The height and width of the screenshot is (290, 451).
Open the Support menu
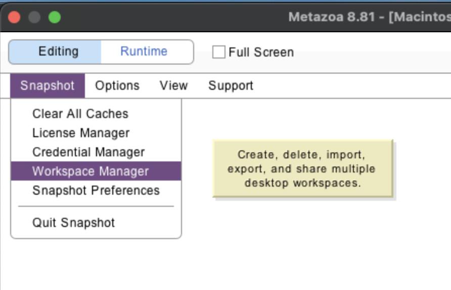[231, 86]
